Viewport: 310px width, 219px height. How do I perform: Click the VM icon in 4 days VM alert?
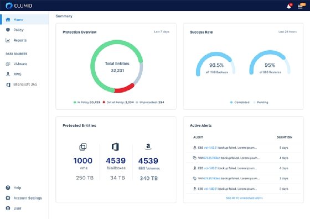click(x=194, y=158)
